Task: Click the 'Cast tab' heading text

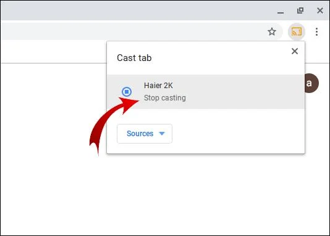Action: point(134,58)
